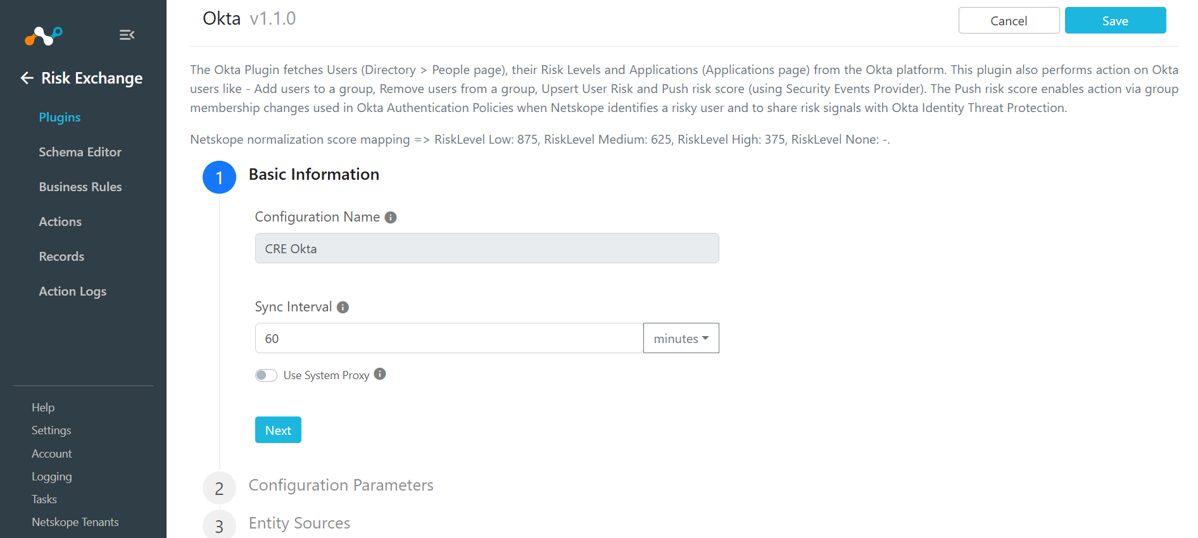Viewport: 1198px width, 538px height.
Task: Click the step 1 Basic Information circle
Action: (219, 177)
